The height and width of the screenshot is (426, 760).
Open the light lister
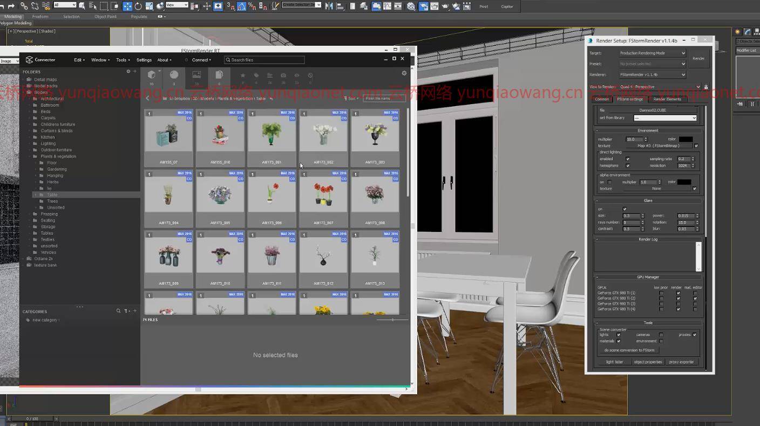tap(615, 362)
